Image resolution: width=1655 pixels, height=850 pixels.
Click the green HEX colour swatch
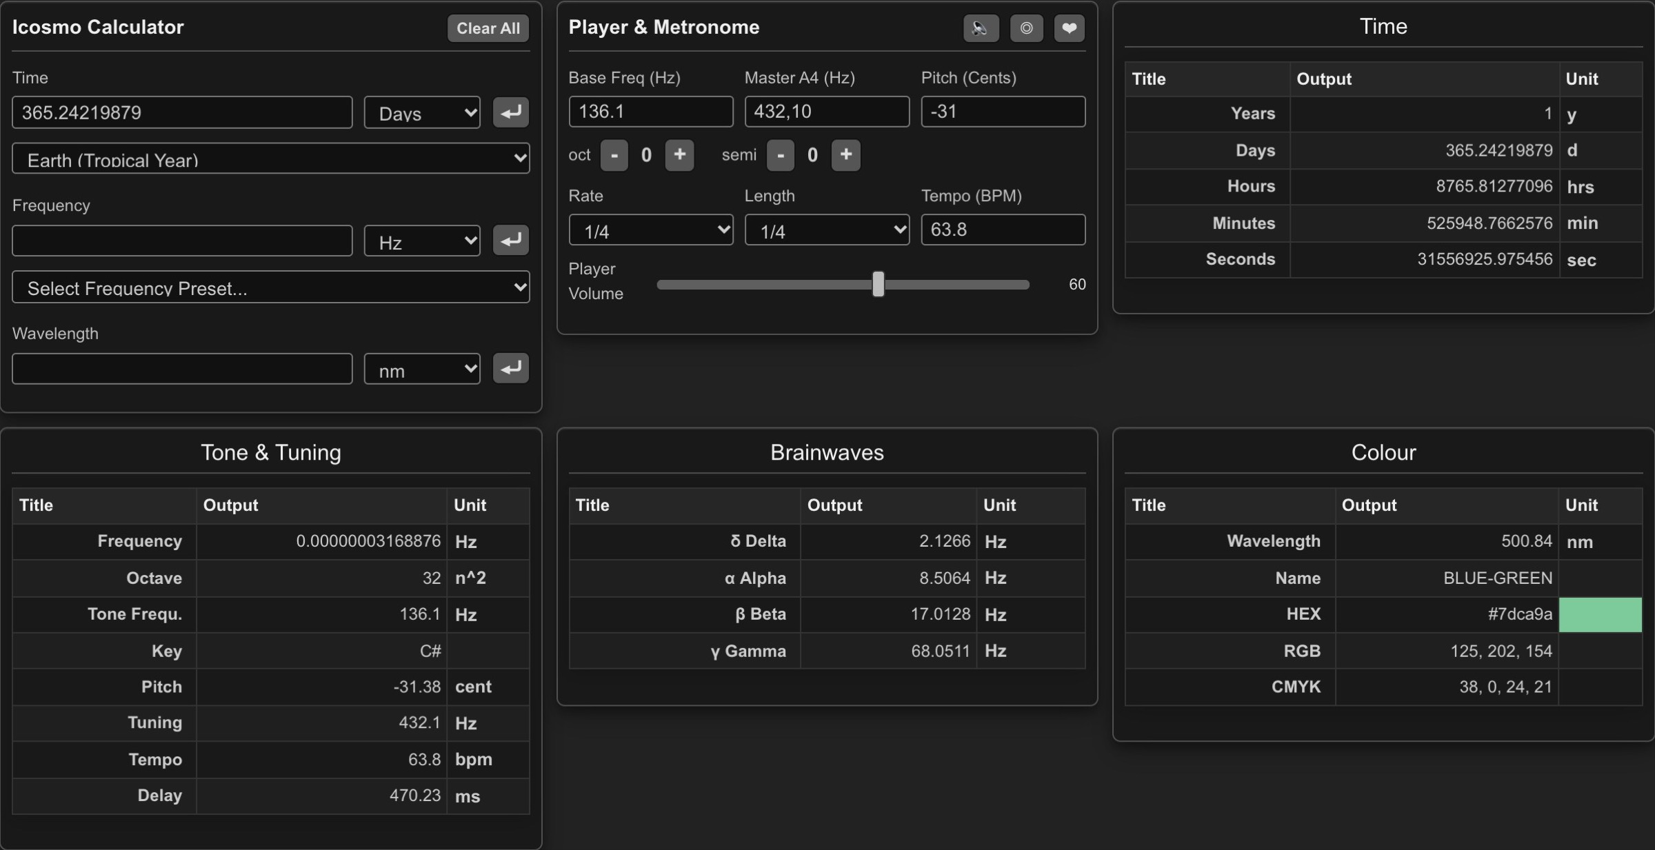point(1600,614)
